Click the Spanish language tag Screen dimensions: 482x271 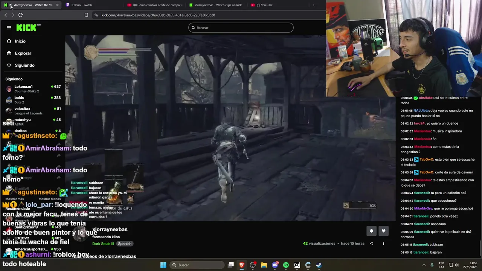(x=125, y=244)
